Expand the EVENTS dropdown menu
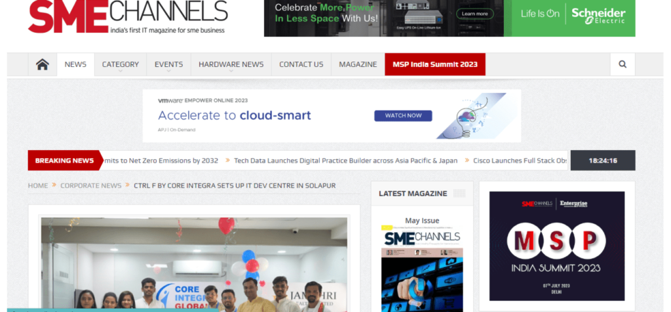 coord(168,65)
